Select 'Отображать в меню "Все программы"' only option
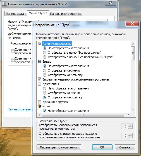The image size is (141, 156). click(x=45, y=53)
